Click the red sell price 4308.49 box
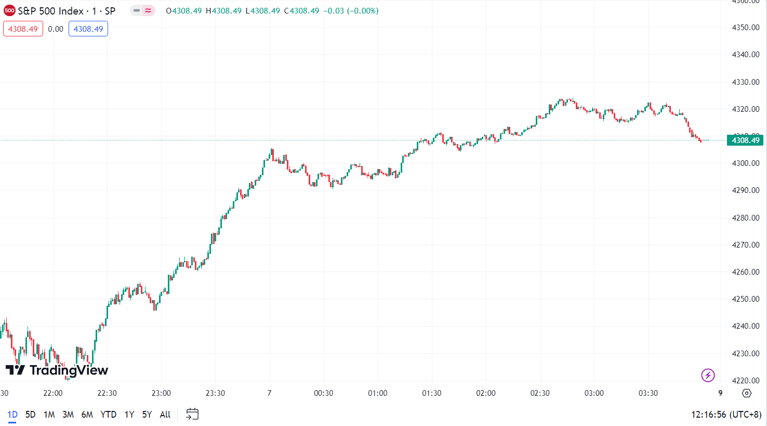The image size is (767, 426). 23,29
